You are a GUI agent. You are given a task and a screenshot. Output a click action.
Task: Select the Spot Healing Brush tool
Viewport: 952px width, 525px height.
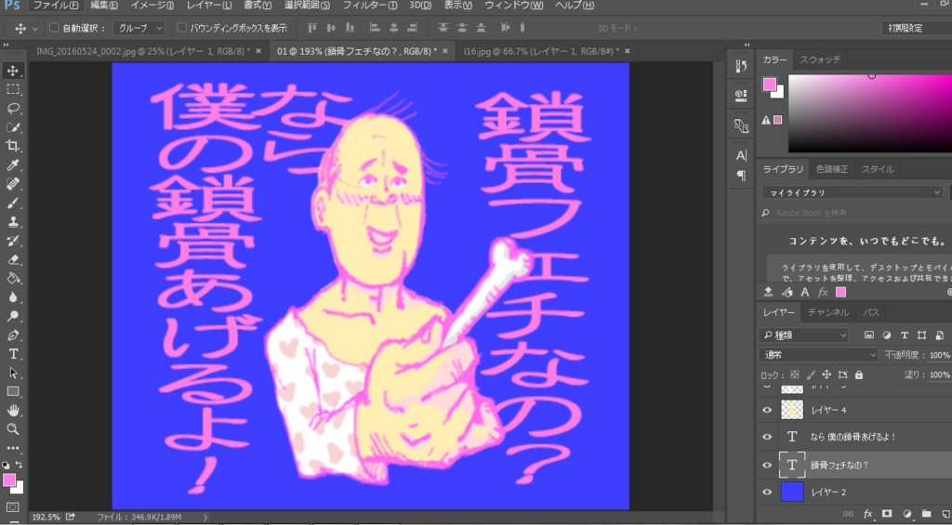click(x=13, y=184)
